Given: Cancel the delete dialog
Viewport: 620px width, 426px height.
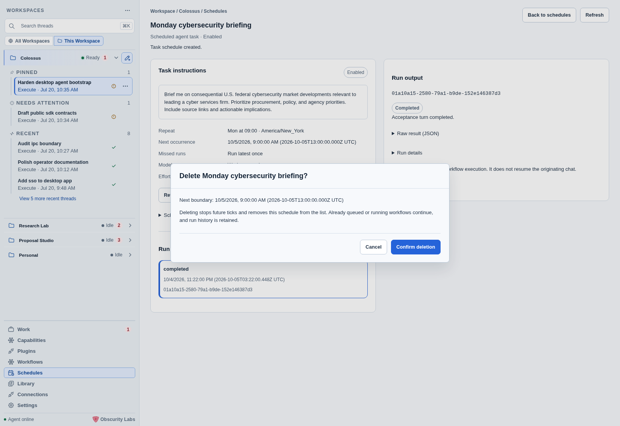Looking at the screenshot, I should [x=373, y=247].
